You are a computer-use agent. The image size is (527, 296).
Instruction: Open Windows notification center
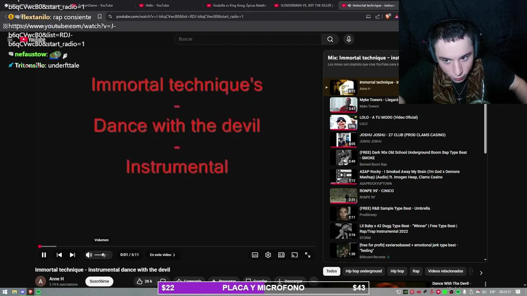(518, 292)
